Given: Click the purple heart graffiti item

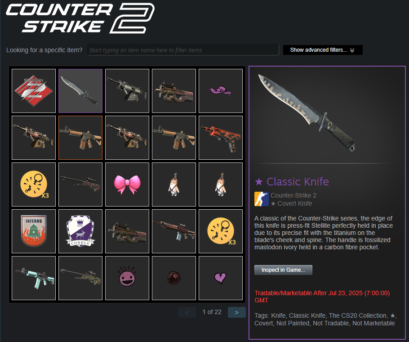Looking at the screenshot, I should tap(221, 278).
